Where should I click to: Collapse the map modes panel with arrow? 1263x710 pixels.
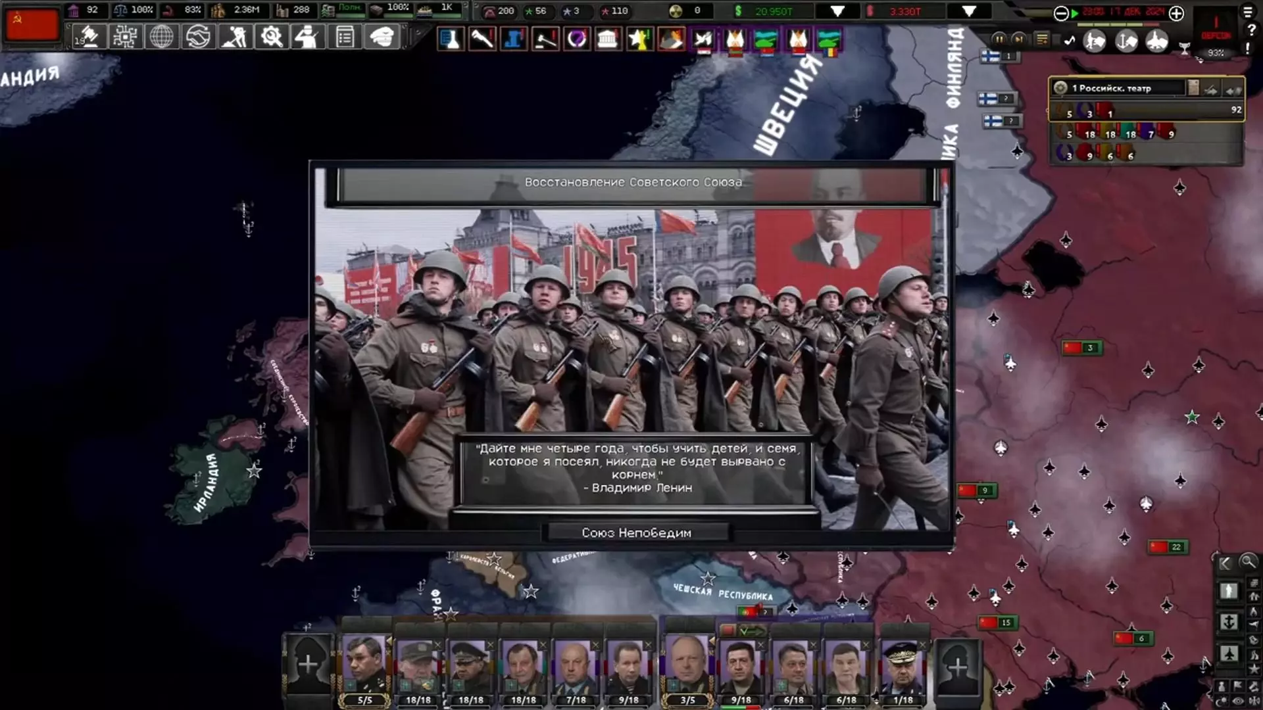click(1224, 563)
